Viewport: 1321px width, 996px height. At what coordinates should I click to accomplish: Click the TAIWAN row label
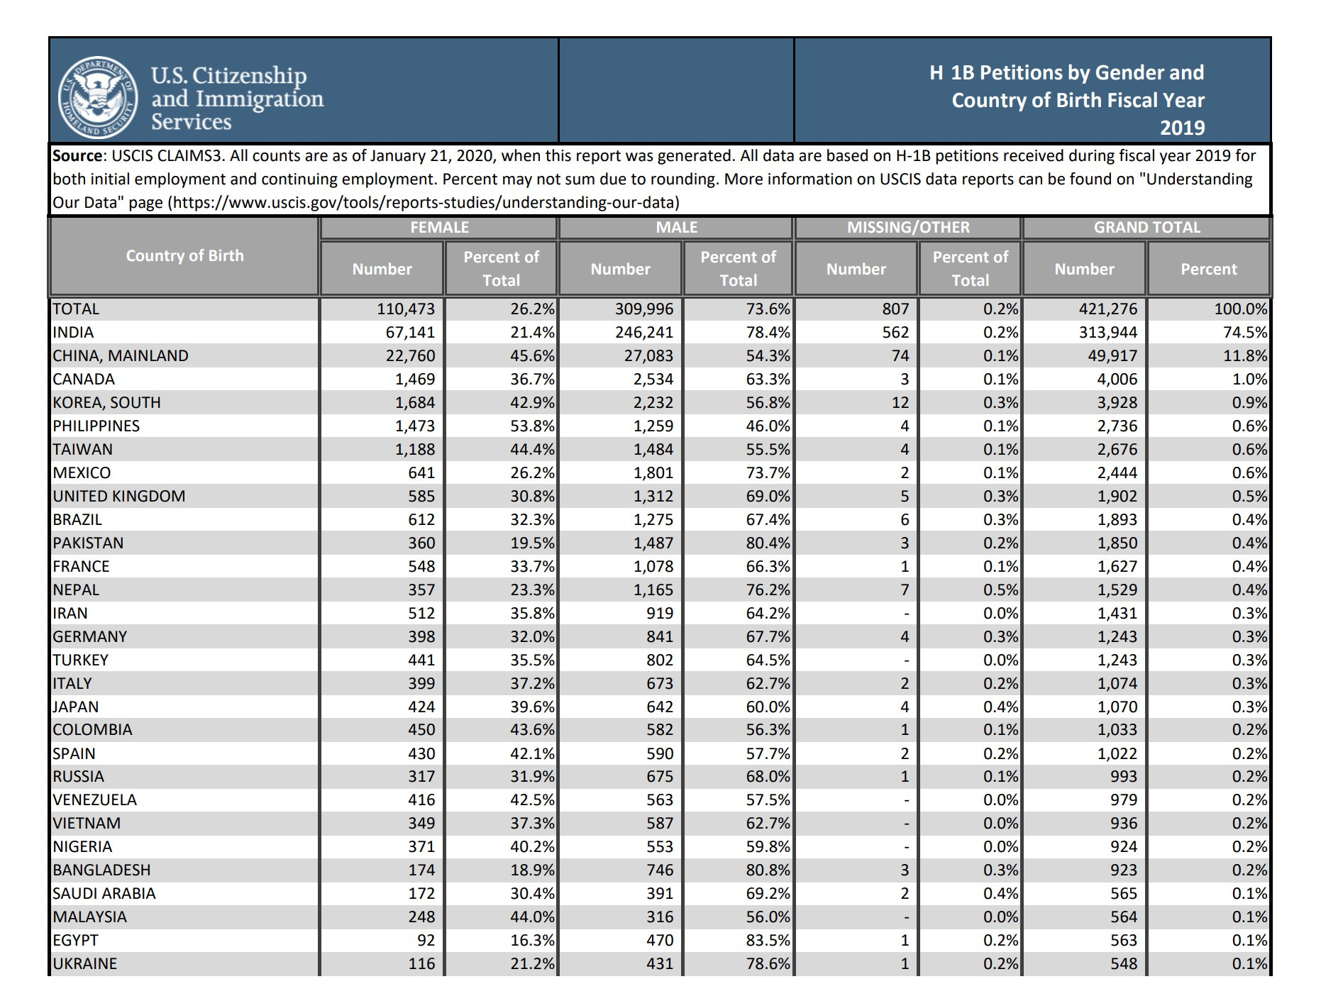click(x=82, y=450)
